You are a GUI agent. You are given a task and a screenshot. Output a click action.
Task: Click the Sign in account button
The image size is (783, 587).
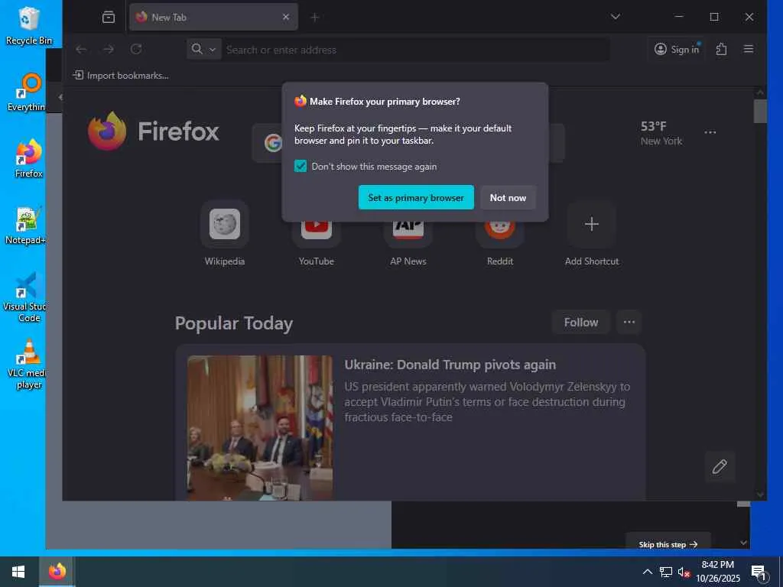tap(677, 50)
